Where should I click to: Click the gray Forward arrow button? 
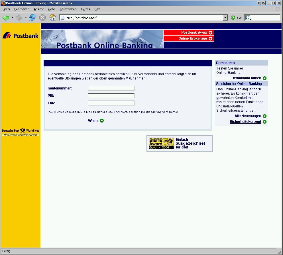tap(19, 18)
